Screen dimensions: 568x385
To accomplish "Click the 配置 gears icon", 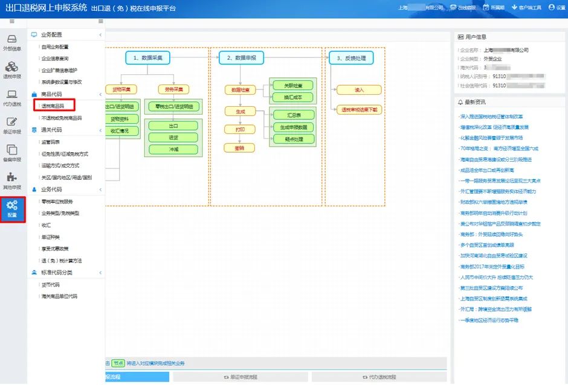I will tap(12, 205).
